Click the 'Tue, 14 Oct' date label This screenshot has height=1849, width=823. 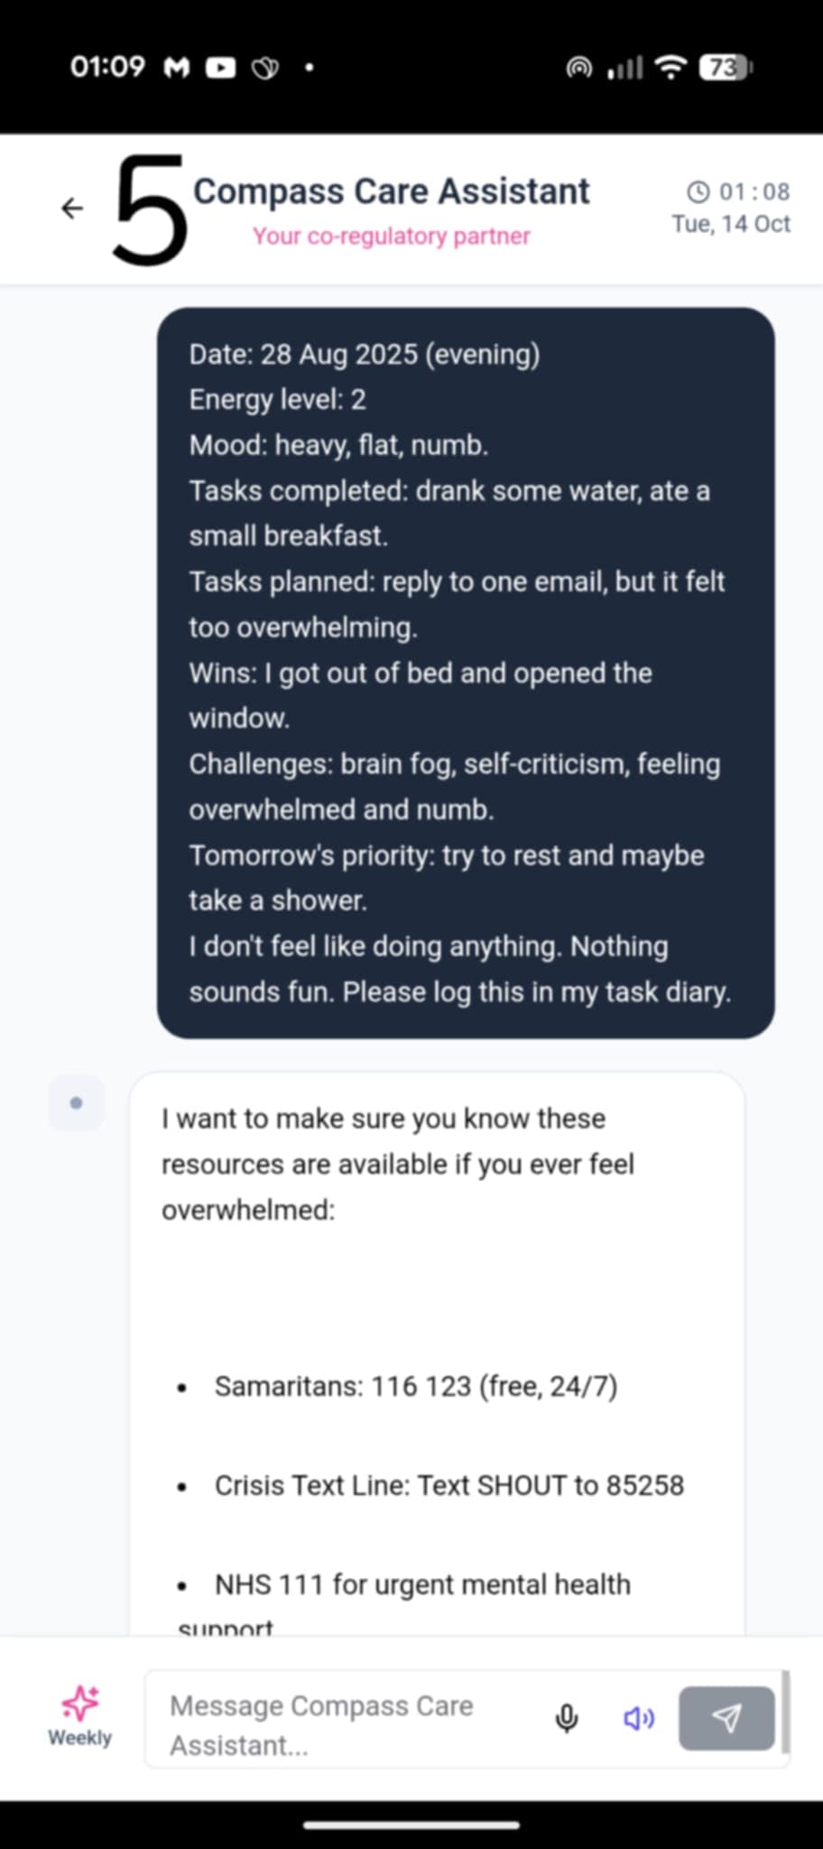pos(730,224)
